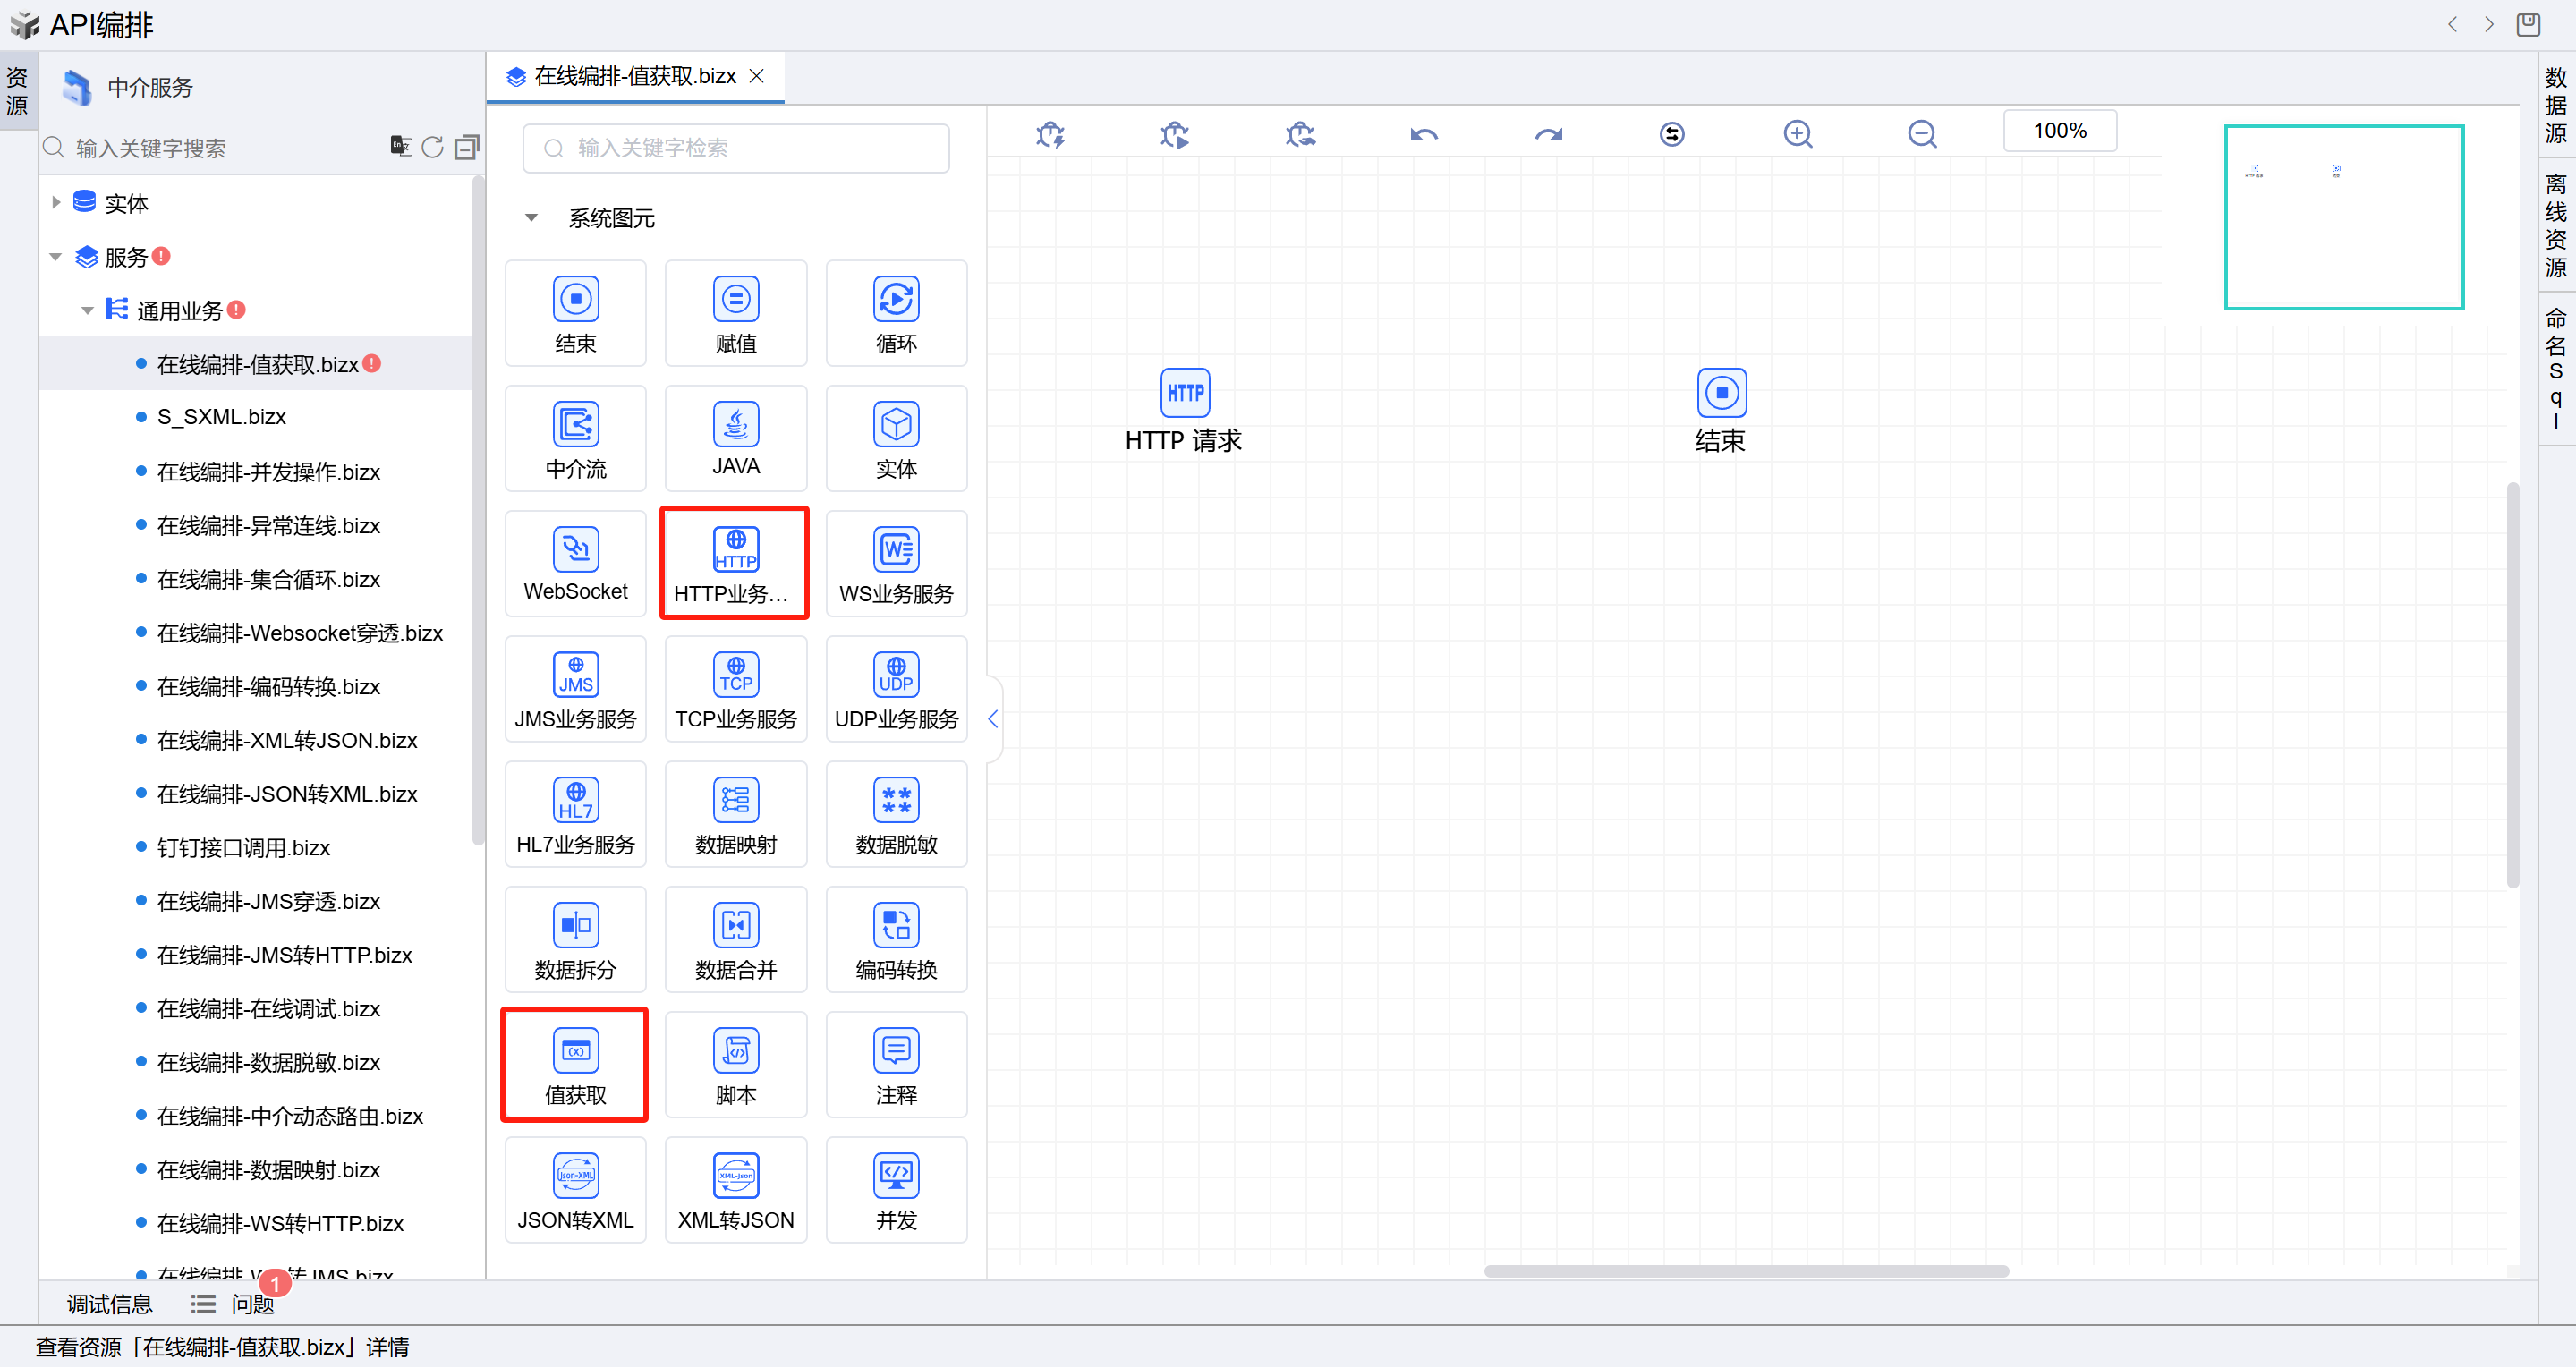Click the refresh icon in resource panel
This screenshot has height=1368, width=2576.
[432, 148]
